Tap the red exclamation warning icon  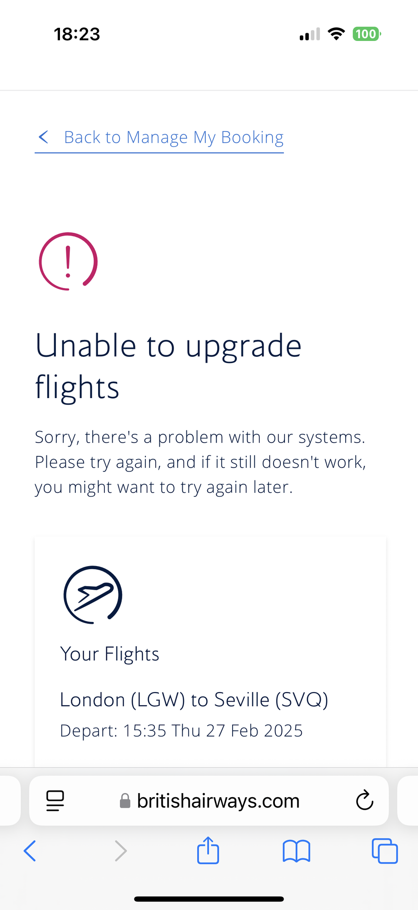click(68, 261)
